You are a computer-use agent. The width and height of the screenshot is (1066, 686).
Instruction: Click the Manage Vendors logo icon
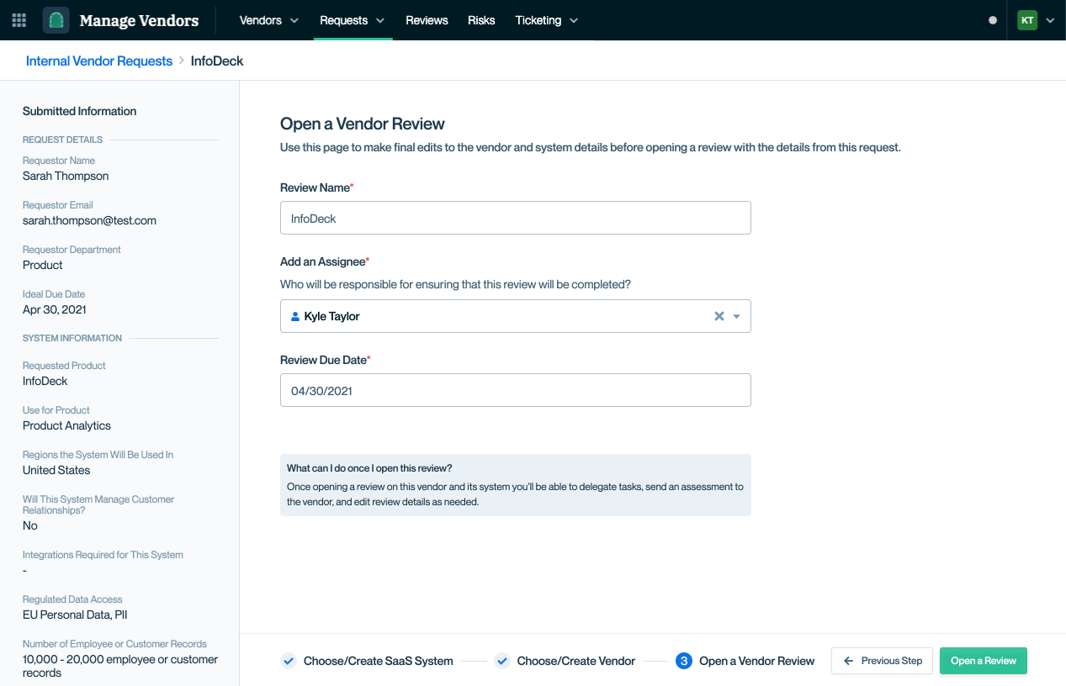pos(56,20)
